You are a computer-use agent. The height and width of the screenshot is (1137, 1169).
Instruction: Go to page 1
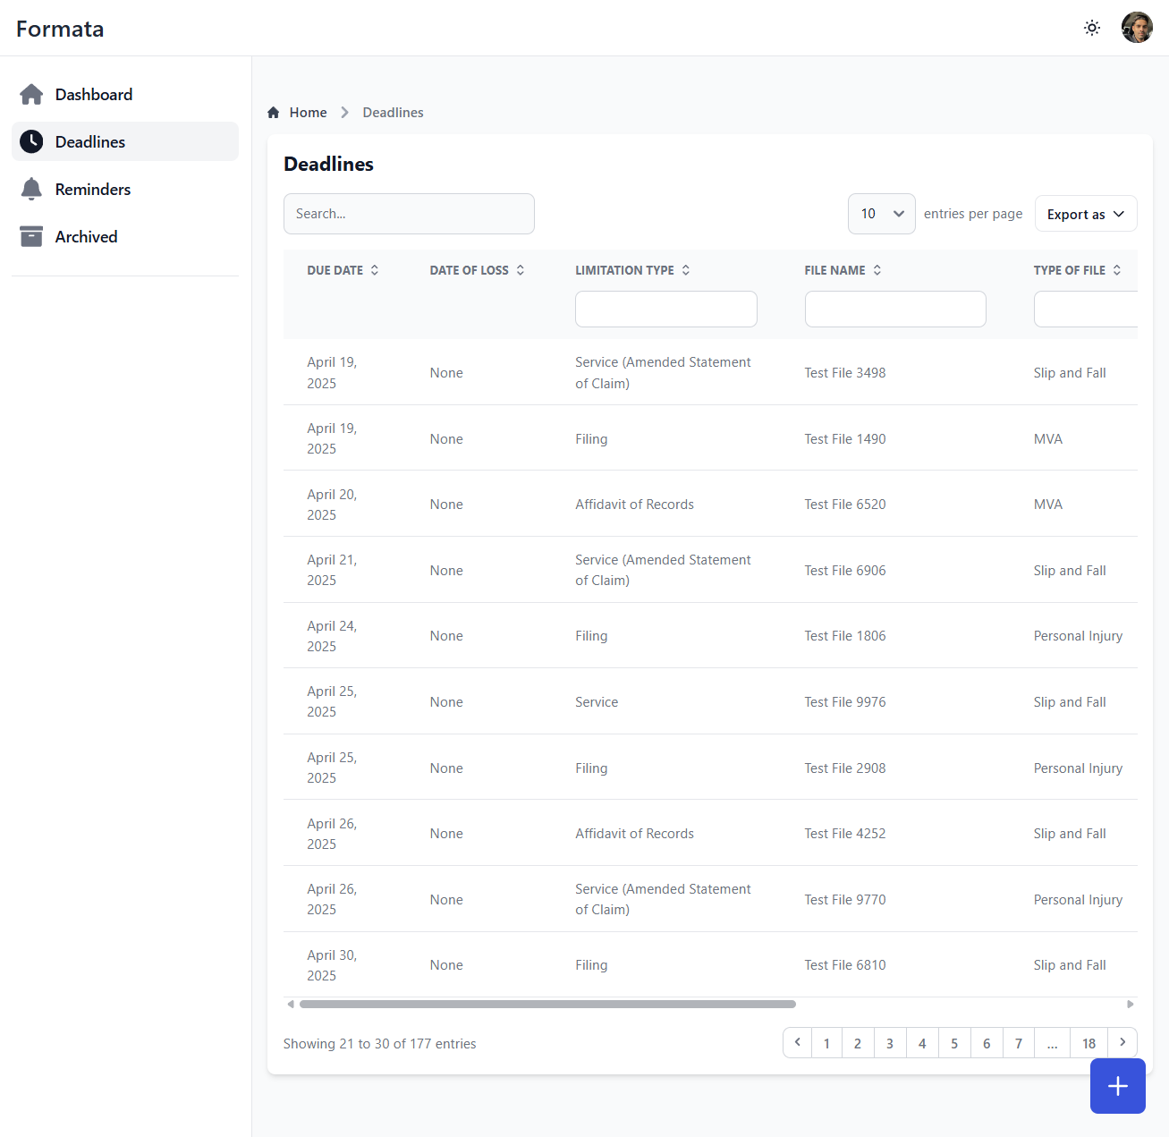[x=826, y=1043]
